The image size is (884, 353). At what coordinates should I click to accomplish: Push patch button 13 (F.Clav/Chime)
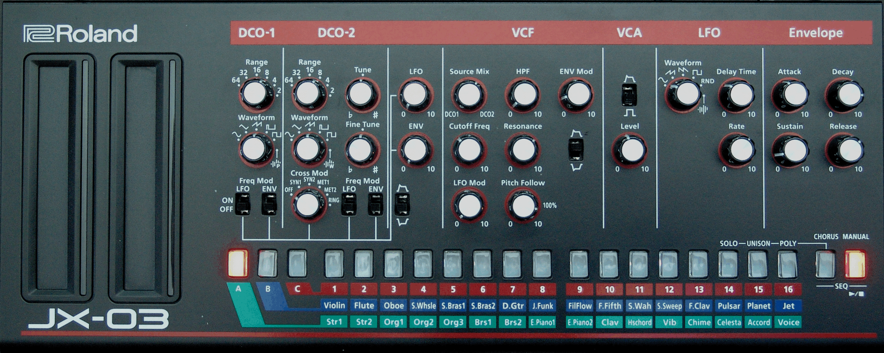698,264
